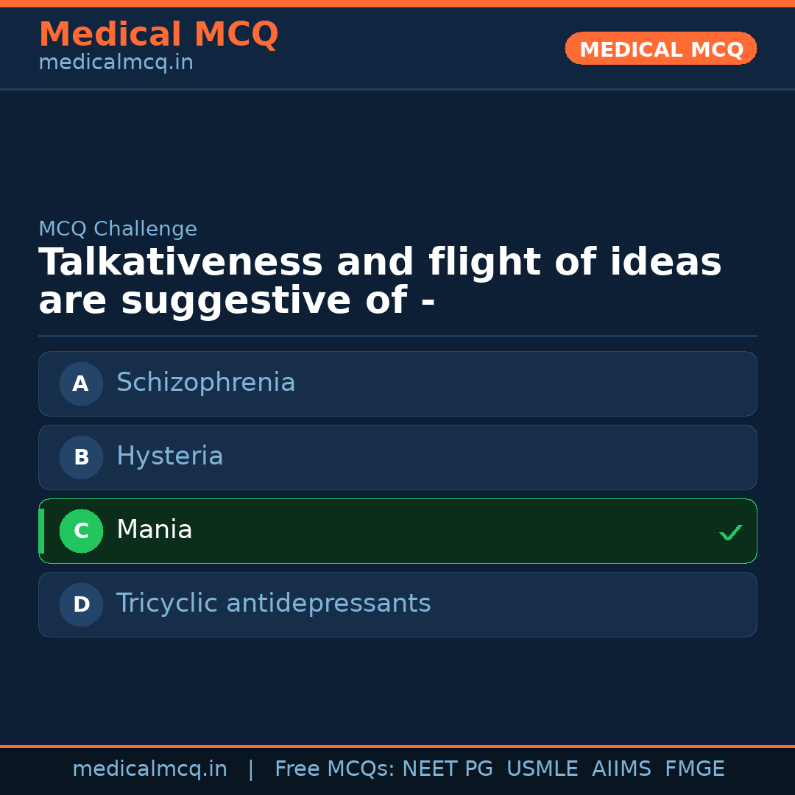
Task: Open the medicalmcq.in link in header
Action: [116, 63]
